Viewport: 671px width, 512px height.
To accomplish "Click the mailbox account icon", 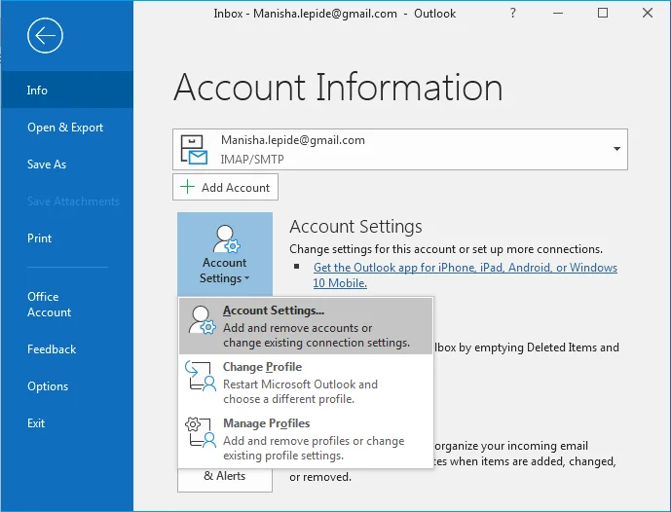I will 194,149.
